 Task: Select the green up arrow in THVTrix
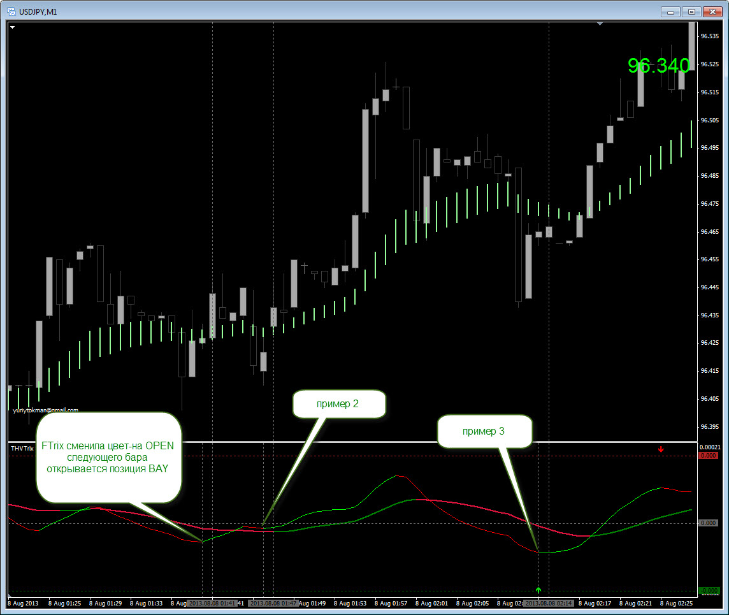[x=538, y=590]
